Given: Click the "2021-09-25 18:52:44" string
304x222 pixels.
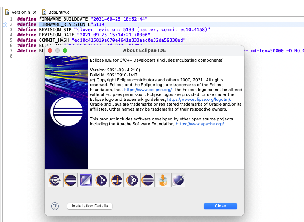Looking at the screenshot, I should click(x=119, y=19).
